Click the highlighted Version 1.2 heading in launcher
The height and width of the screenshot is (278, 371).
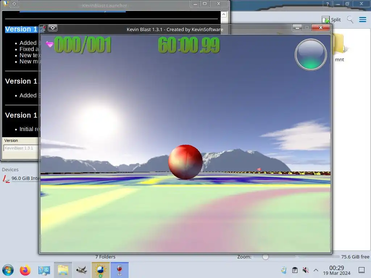point(21,29)
